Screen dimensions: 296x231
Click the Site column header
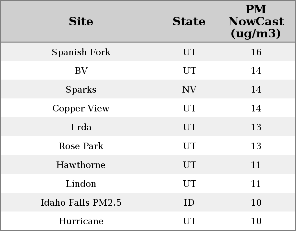(x=81, y=21)
